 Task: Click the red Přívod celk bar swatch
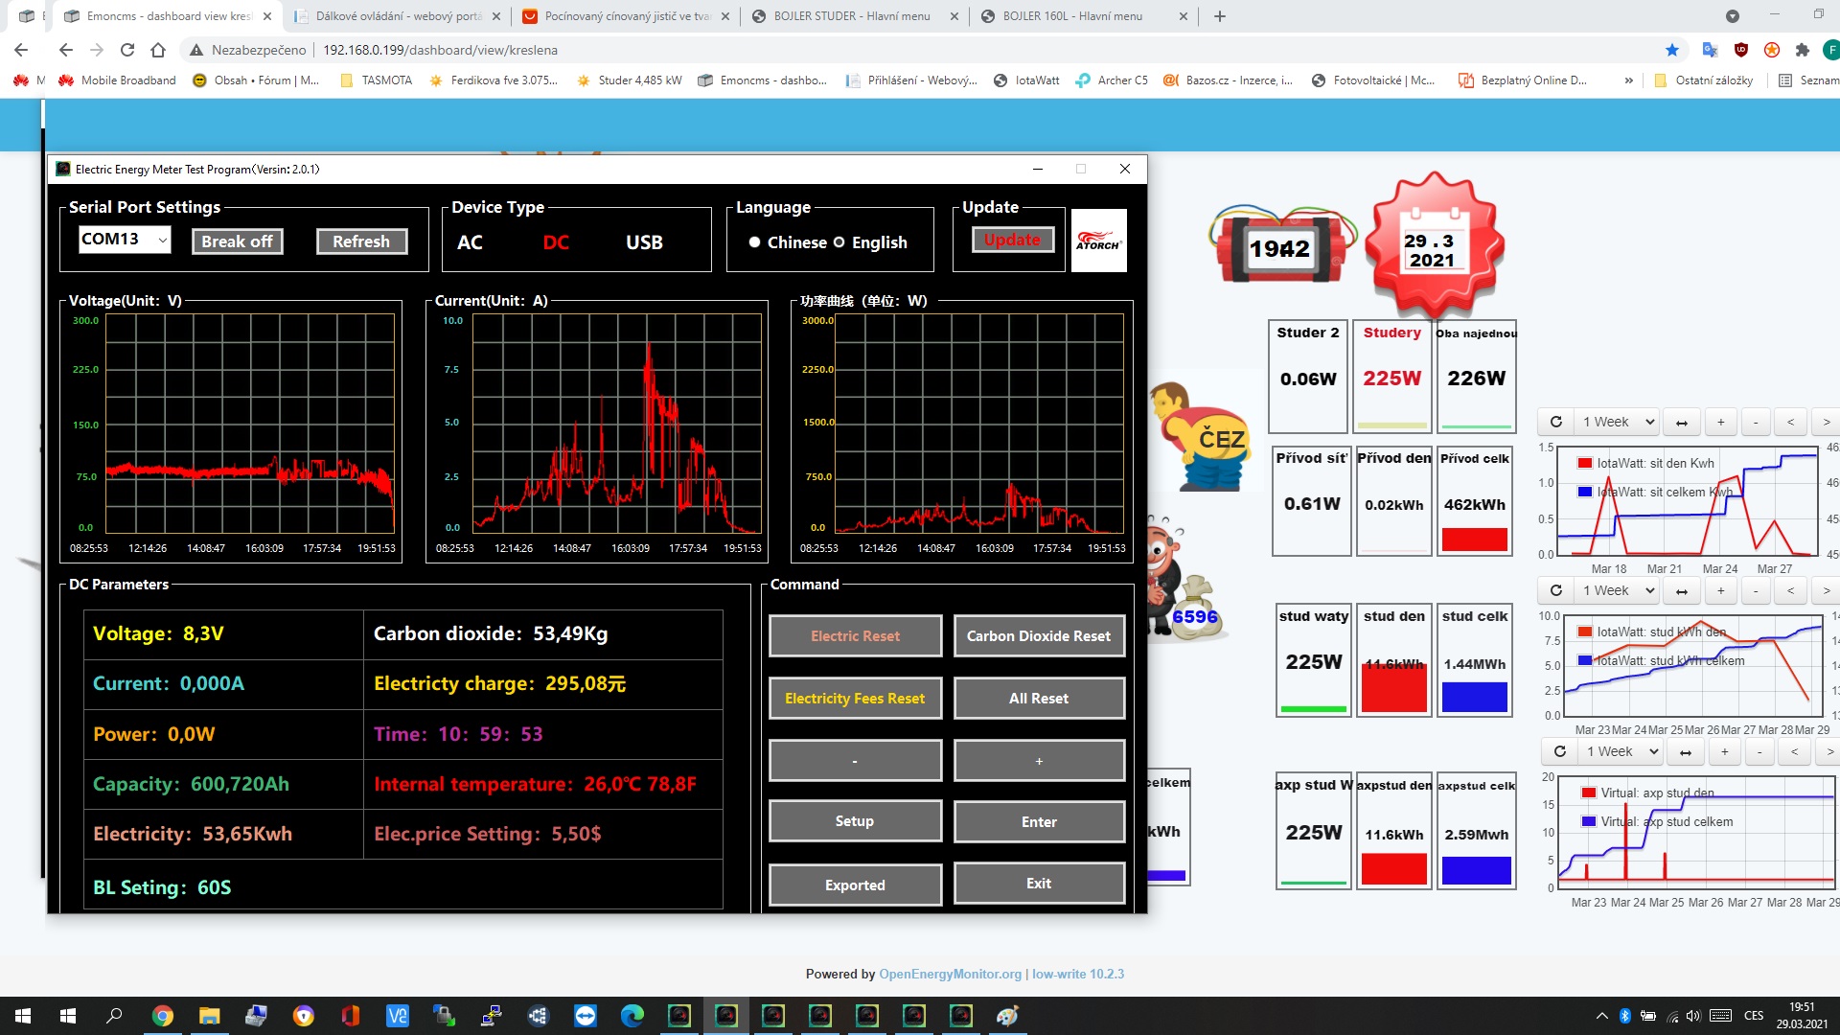1474,540
